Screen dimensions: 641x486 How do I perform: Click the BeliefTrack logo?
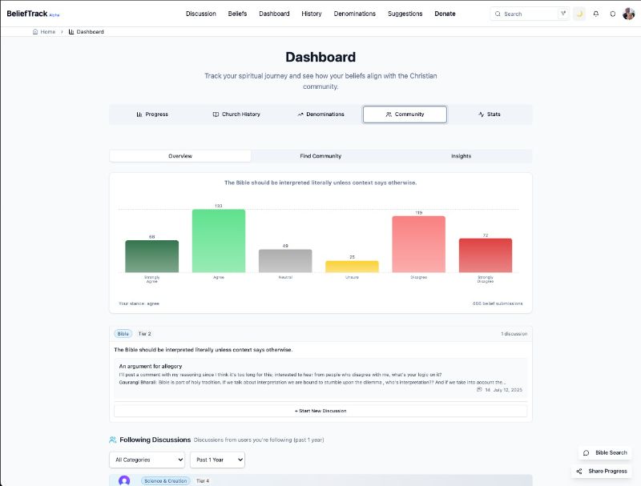[28, 14]
